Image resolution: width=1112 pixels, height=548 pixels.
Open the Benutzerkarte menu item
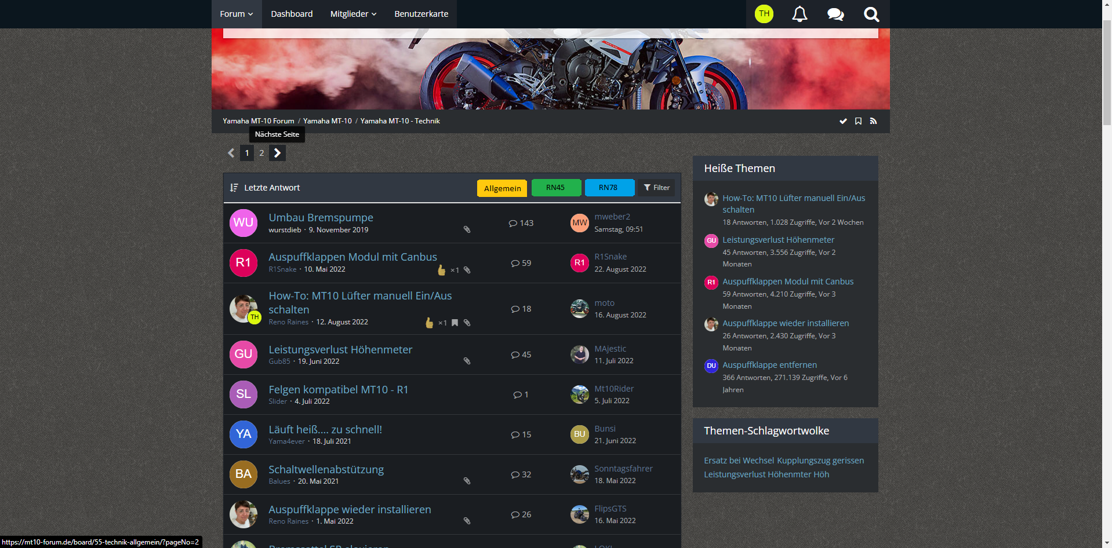point(421,14)
